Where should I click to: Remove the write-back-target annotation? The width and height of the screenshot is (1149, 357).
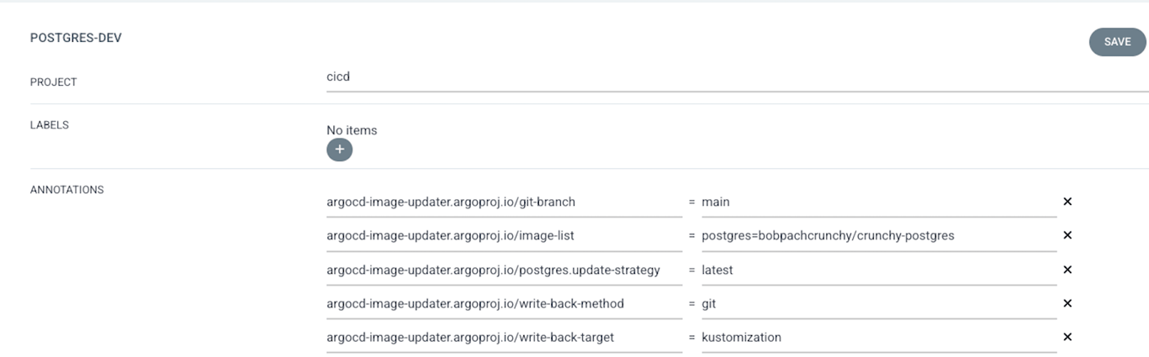click(1067, 337)
